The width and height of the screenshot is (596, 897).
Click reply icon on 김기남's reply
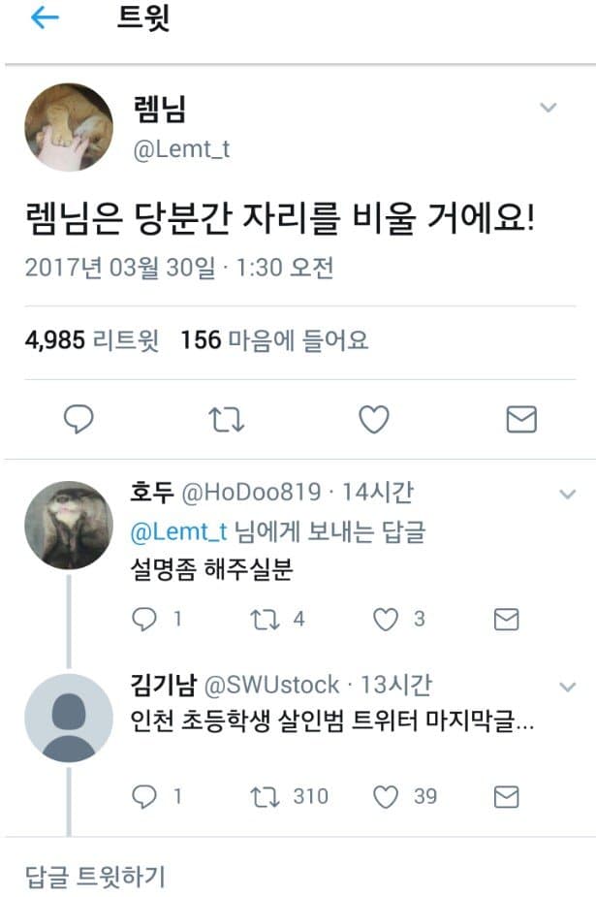(x=143, y=796)
